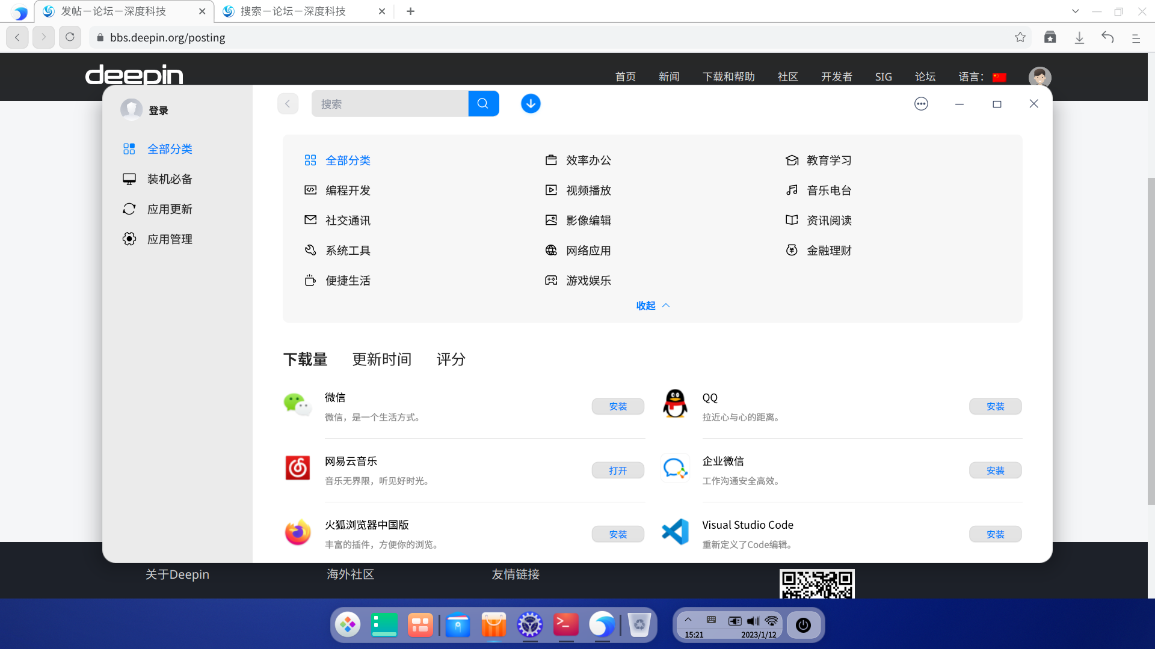
Task: Click the app store search field
Action: 390,103
